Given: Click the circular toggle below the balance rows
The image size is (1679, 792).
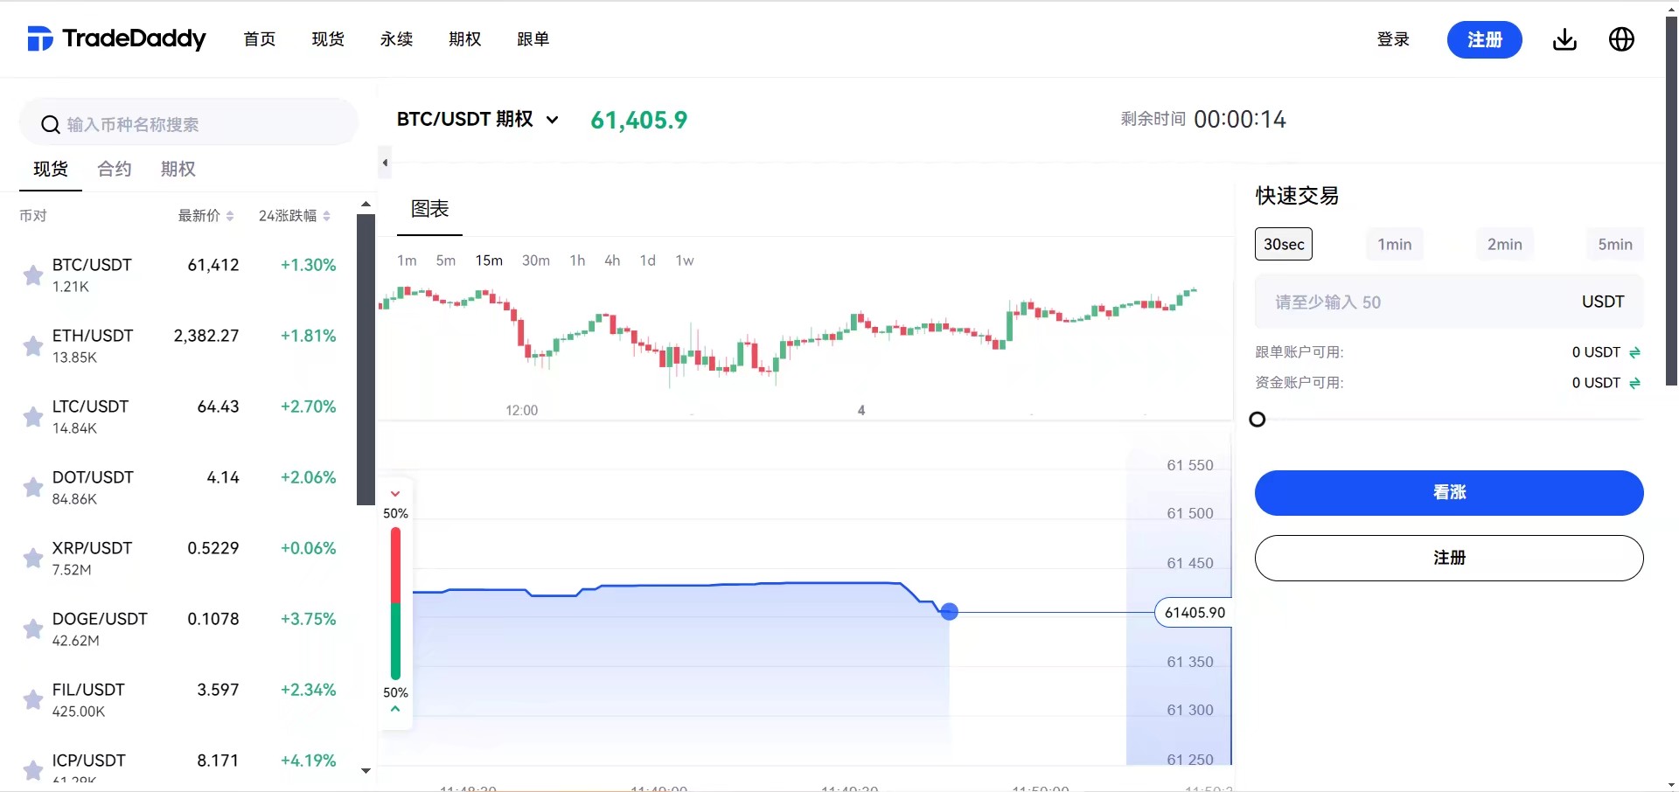Looking at the screenshot, I should click(x=1258, y=420).
